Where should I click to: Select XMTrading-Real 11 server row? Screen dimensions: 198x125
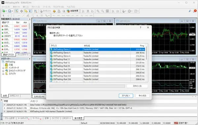point(97,59)
